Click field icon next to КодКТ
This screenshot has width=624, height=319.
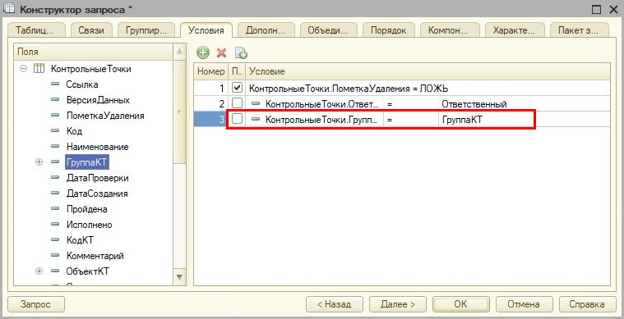pyautogui.click(x=55, y=239)
